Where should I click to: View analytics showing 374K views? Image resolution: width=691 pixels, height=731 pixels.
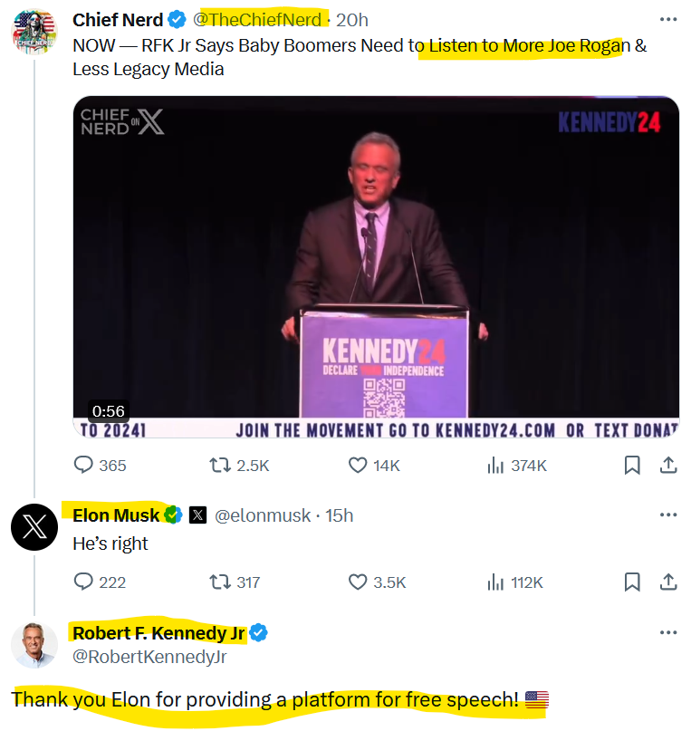coord(496,466)
